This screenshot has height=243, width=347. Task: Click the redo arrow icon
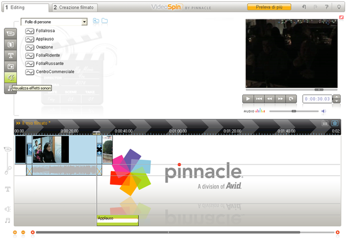(x=315, y=7)
